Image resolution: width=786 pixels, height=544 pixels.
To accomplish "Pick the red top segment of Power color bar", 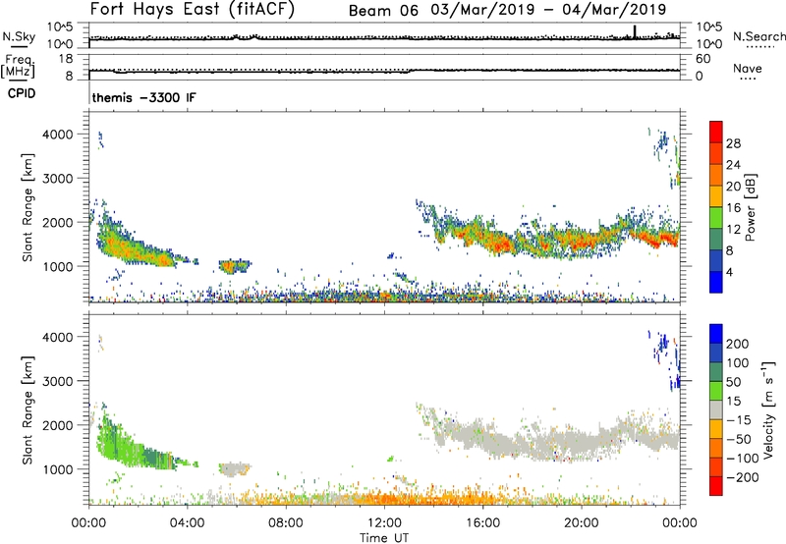I will coord(716,132).
